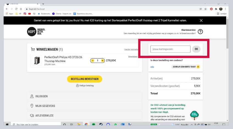Click the browser forward arrow
Image resolution: width=233 pixels, height=129 pixels.
pos(12,9)
